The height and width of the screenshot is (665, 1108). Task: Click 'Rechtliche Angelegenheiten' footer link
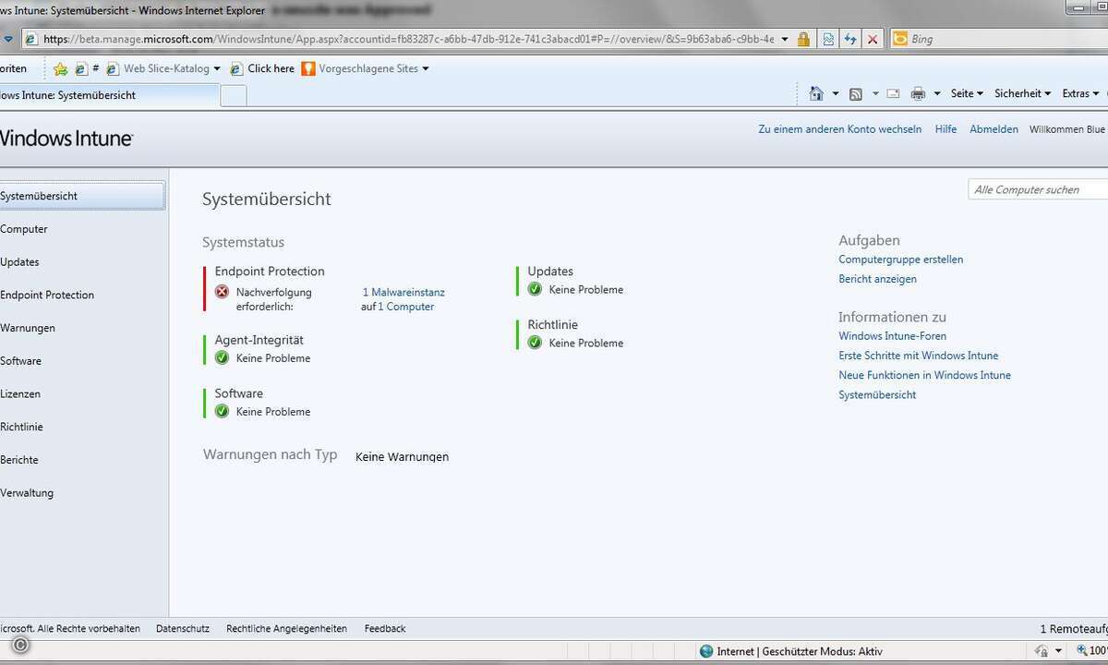click(286, 628)
